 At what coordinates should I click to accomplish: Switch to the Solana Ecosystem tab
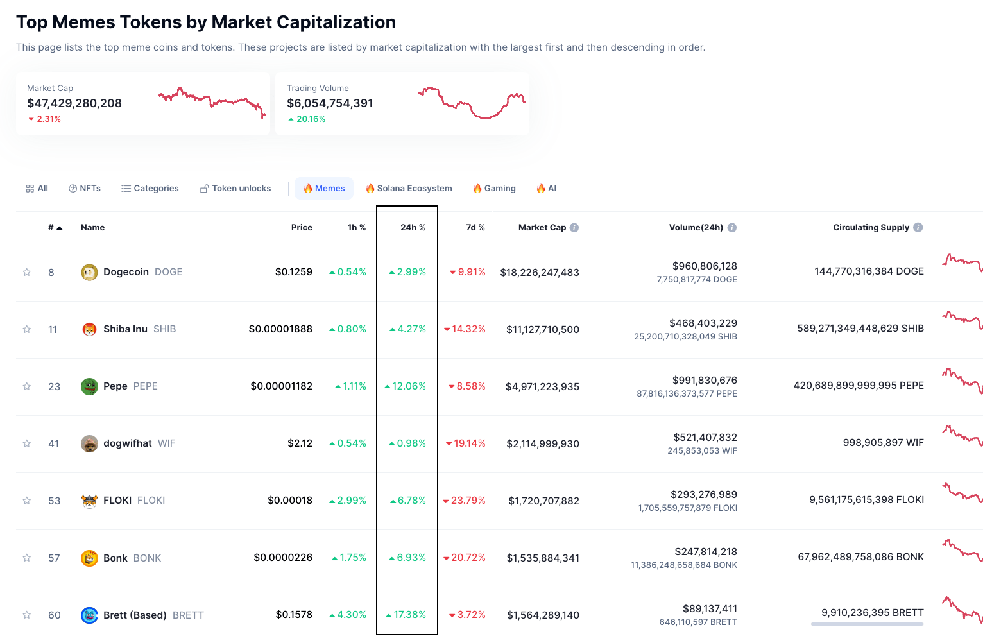tap(409, 189)
